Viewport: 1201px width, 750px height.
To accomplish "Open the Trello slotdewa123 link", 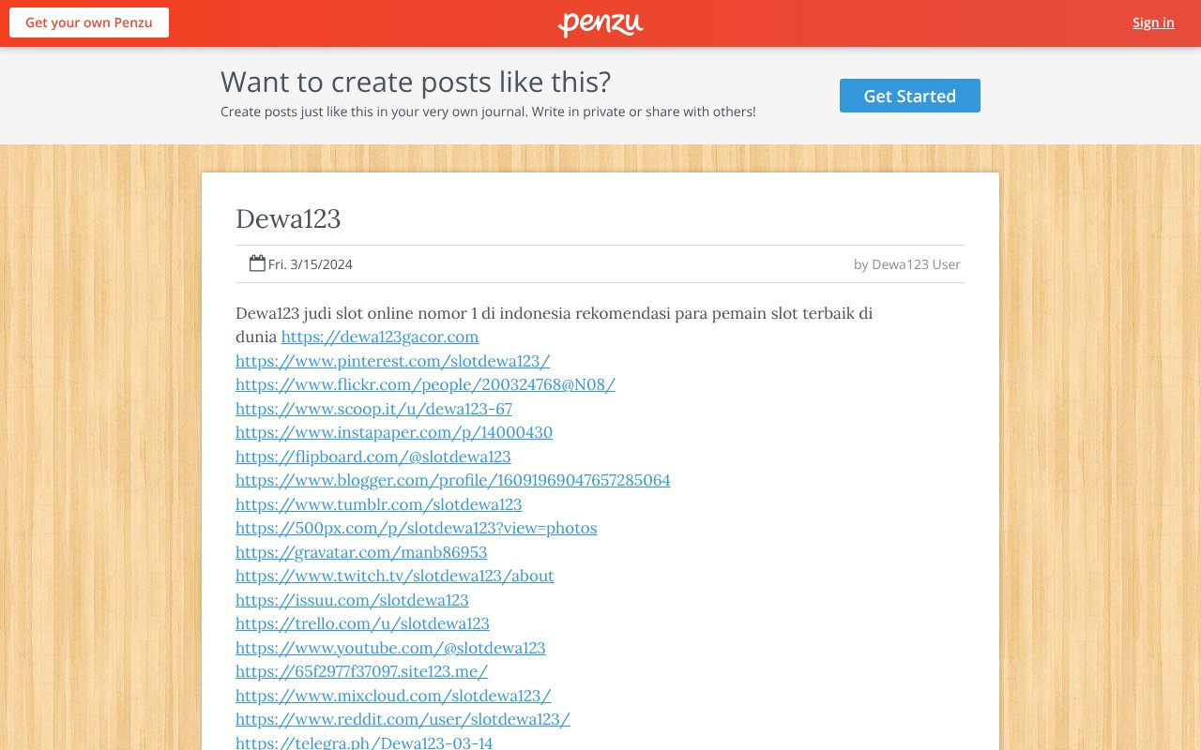I will pos(362,623).
